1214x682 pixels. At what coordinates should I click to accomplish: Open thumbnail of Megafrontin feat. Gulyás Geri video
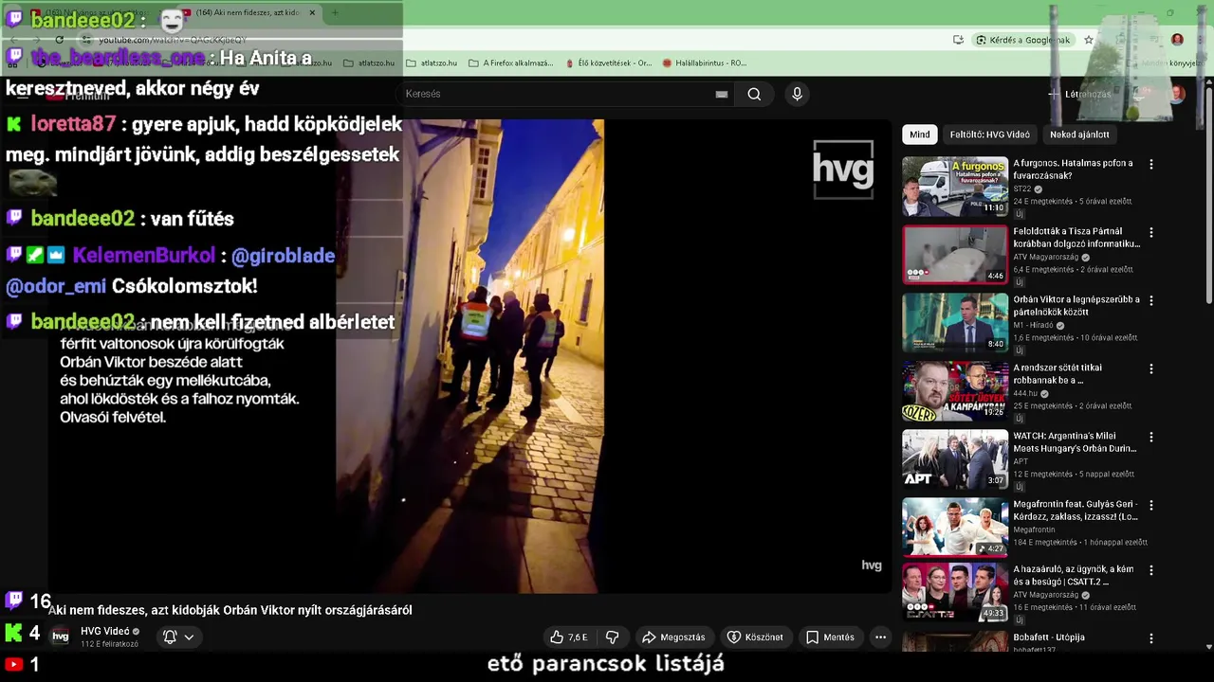coord(955,528)
